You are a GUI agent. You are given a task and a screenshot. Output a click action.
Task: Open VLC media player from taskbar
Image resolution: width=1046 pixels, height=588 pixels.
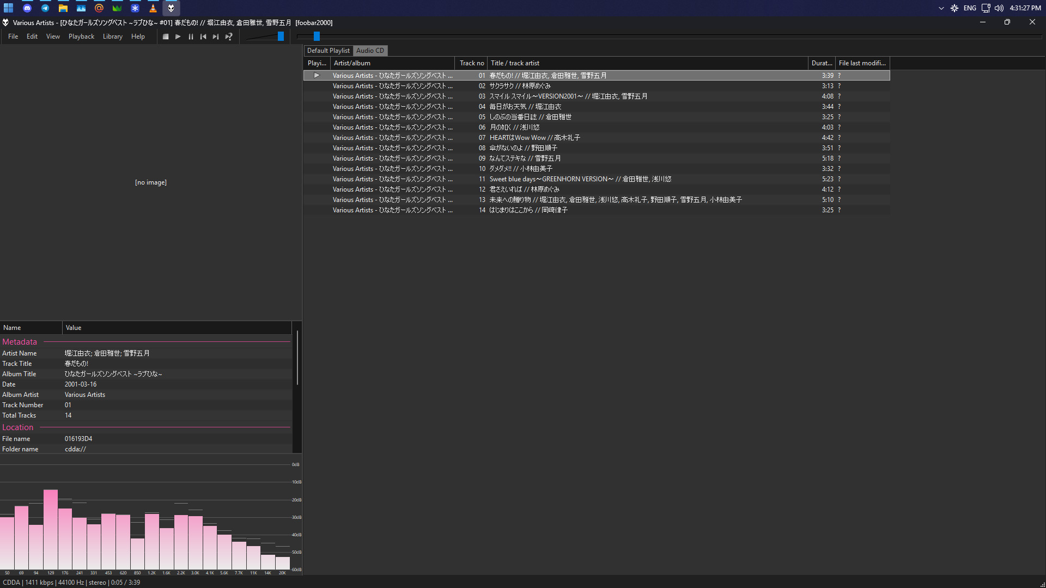click(153, 8)
